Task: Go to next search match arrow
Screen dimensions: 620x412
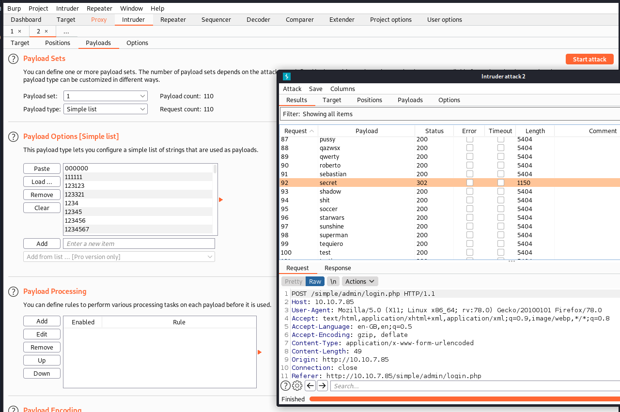Action: click(x=322, y=386)
